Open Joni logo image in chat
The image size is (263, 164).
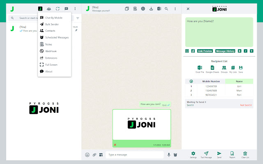click(142, 125)
